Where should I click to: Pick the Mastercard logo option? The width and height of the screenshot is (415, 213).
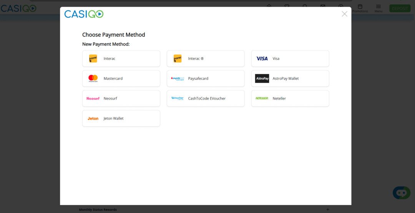click(x=93, y=79)
